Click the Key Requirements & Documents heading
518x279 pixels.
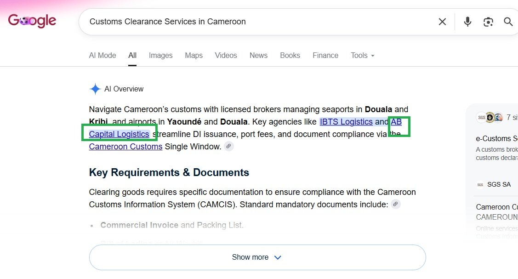point(169,172)
